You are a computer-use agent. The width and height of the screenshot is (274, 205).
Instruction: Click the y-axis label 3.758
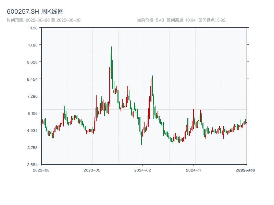coord(33,148)
